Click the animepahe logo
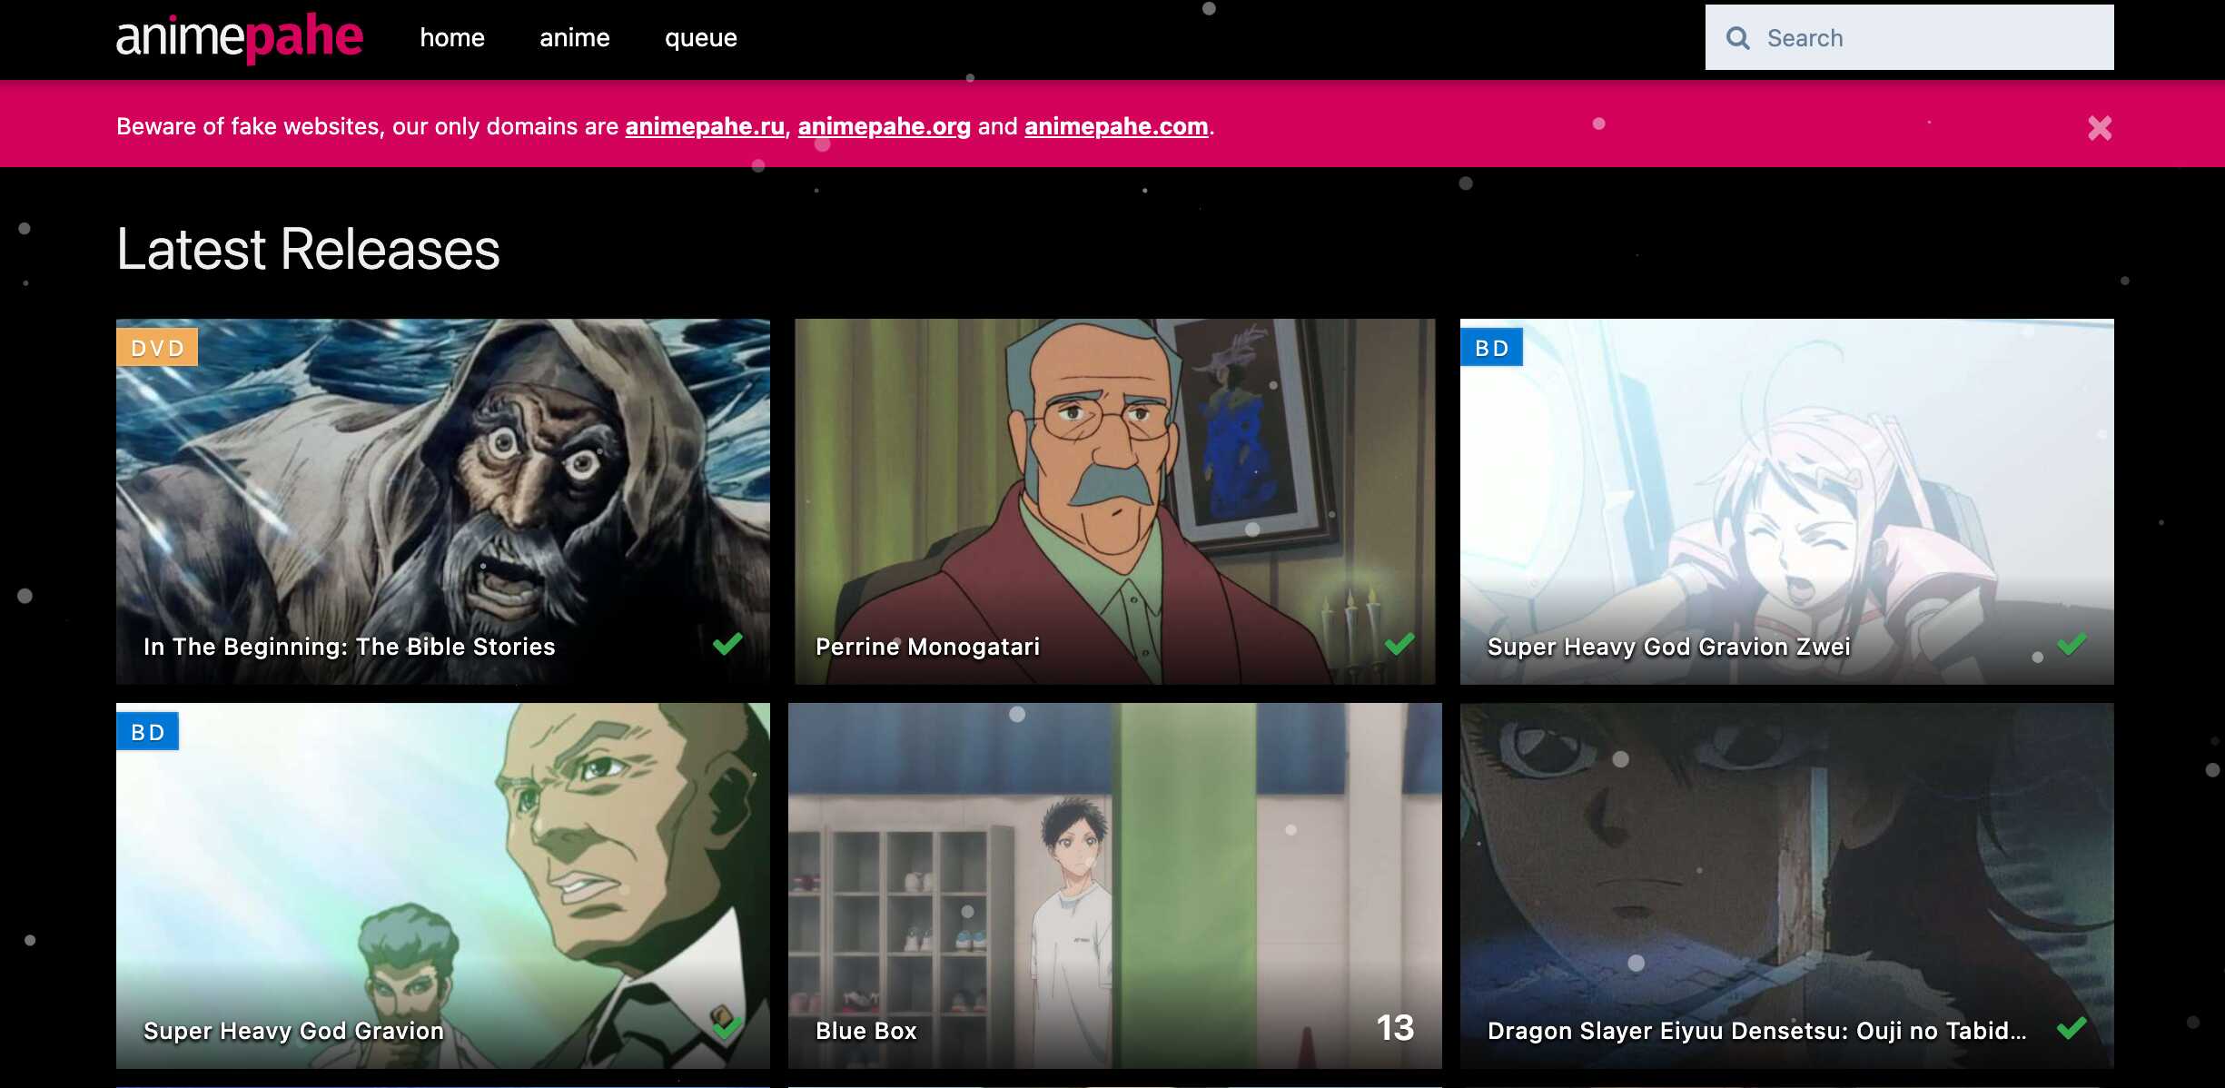Screen dimensions: 2225x1088 (239, 38)
